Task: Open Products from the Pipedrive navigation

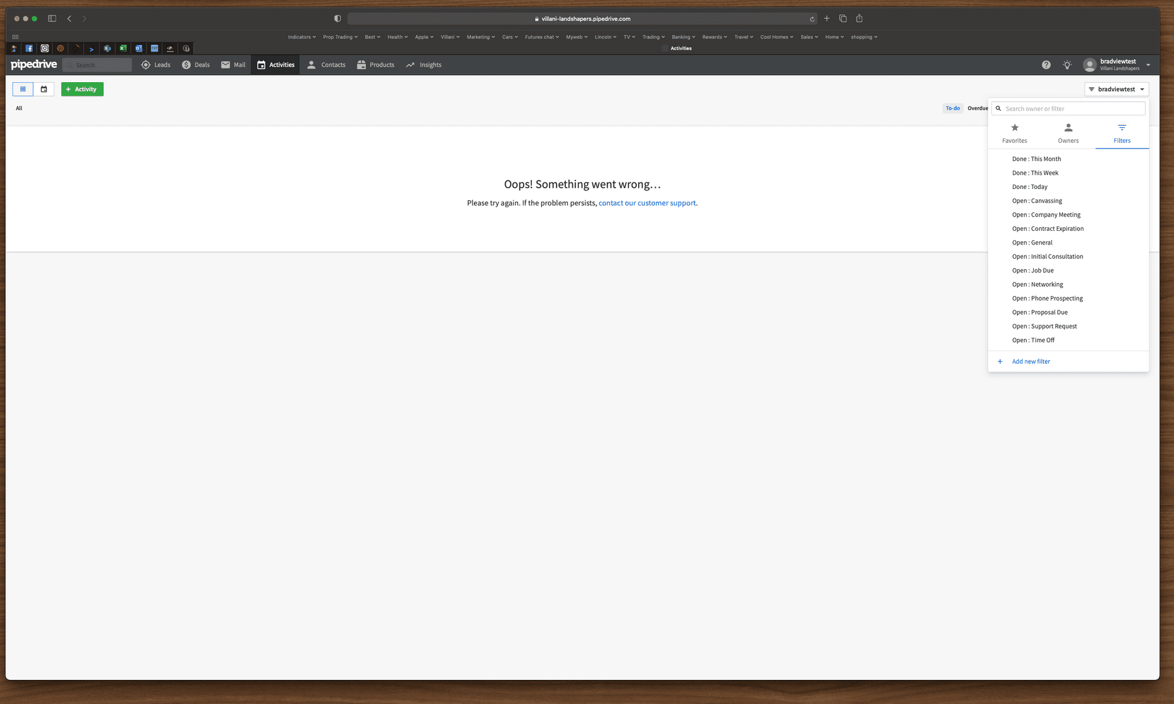Action: click(x=375, y=65)
